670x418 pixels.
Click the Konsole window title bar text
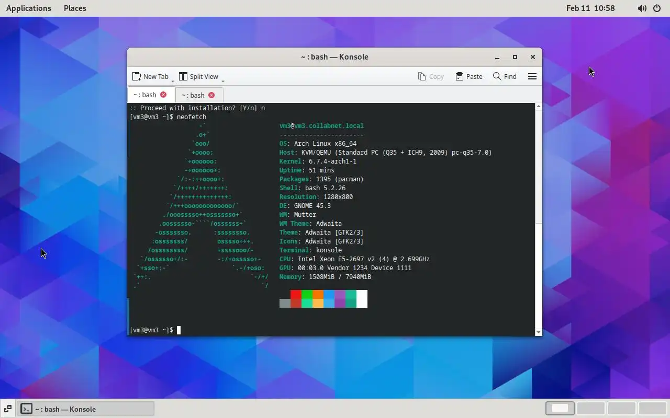(x=334, y=57)
